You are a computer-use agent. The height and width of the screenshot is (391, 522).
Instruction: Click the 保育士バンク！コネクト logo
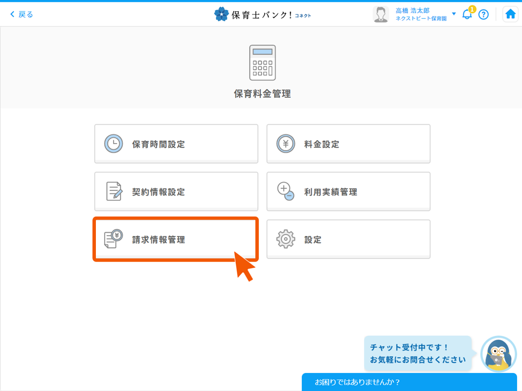(x=263, y=14)
